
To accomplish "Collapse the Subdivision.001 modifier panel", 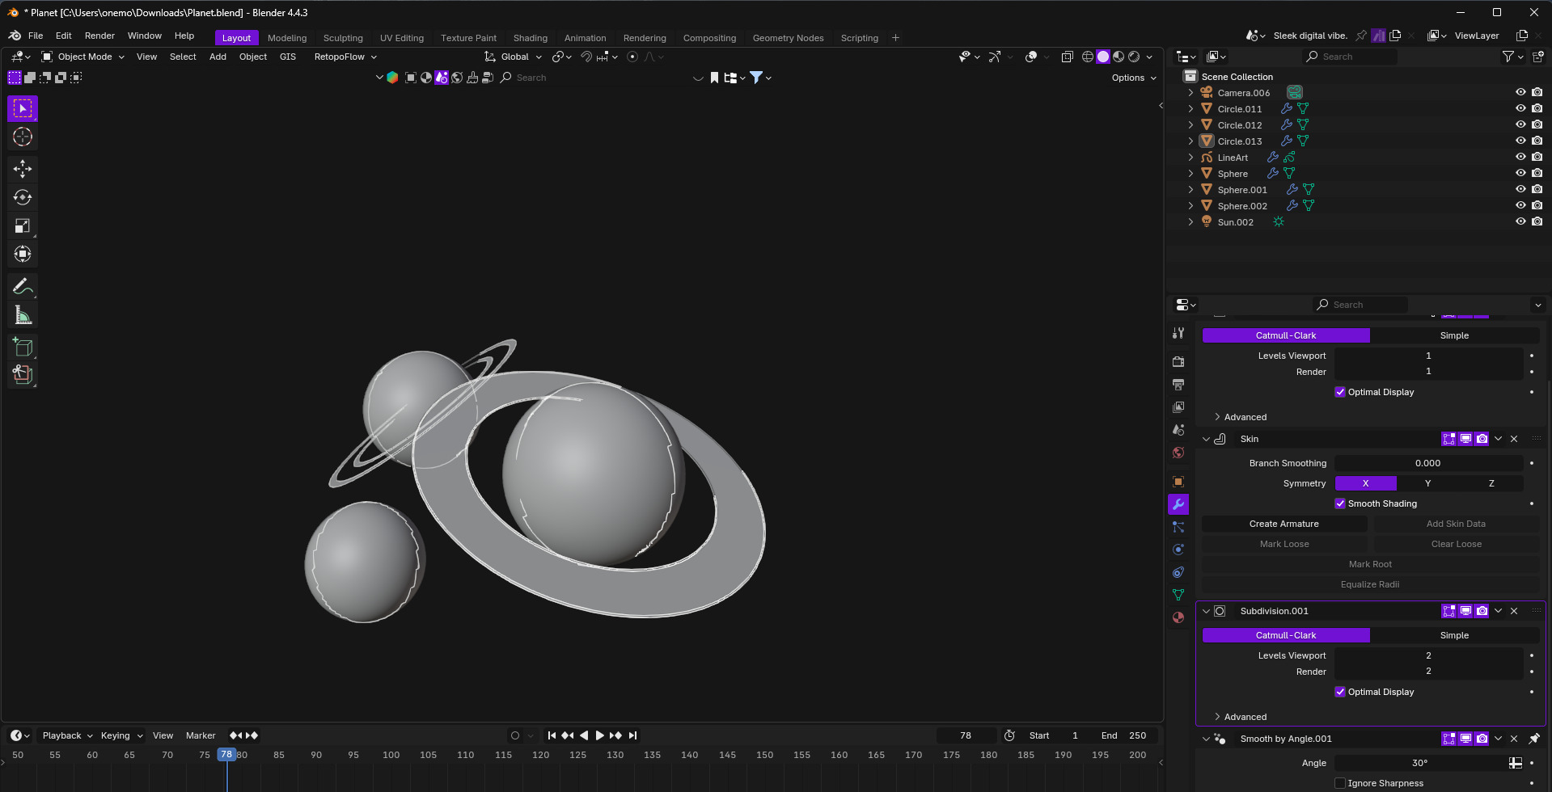I will [x=1206, y=611].
